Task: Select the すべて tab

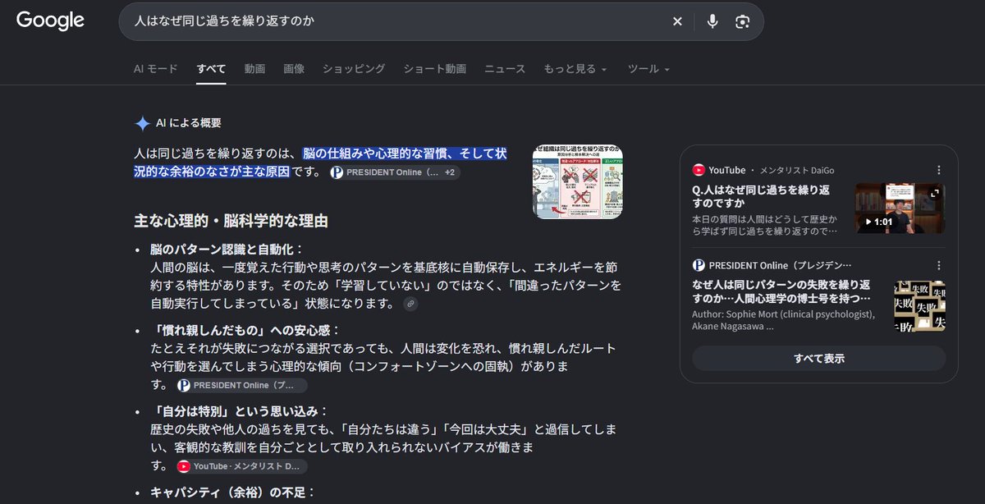Action: point(211,69)
